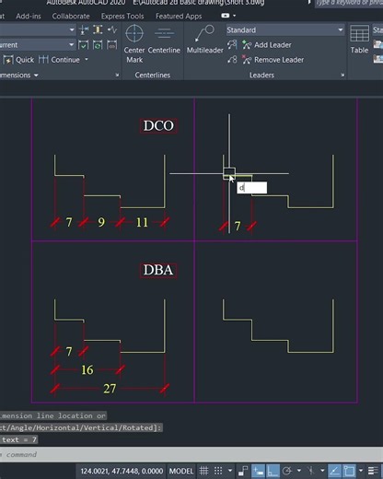Open ribbon display options dropdown arrow
Viewport: 383px width, 479px height.
tap(235, 16)
